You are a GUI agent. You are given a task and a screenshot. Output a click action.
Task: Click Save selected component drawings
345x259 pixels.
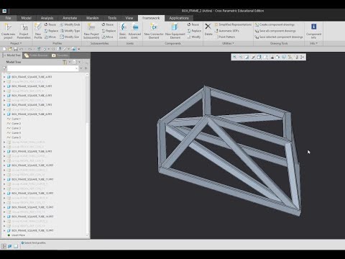[279, 37]
